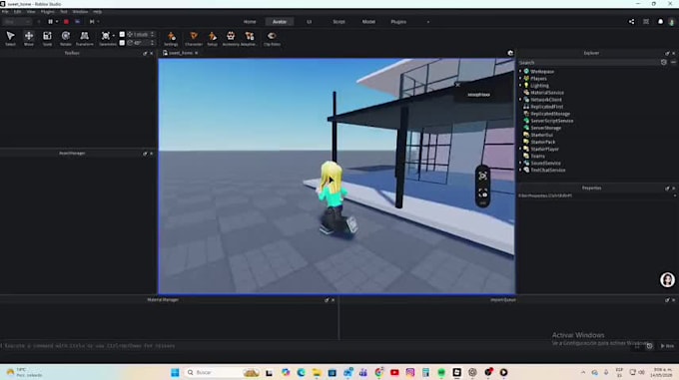679x380 pixels.
Task: Open YouTube from the taskbar
Action: 394,372
